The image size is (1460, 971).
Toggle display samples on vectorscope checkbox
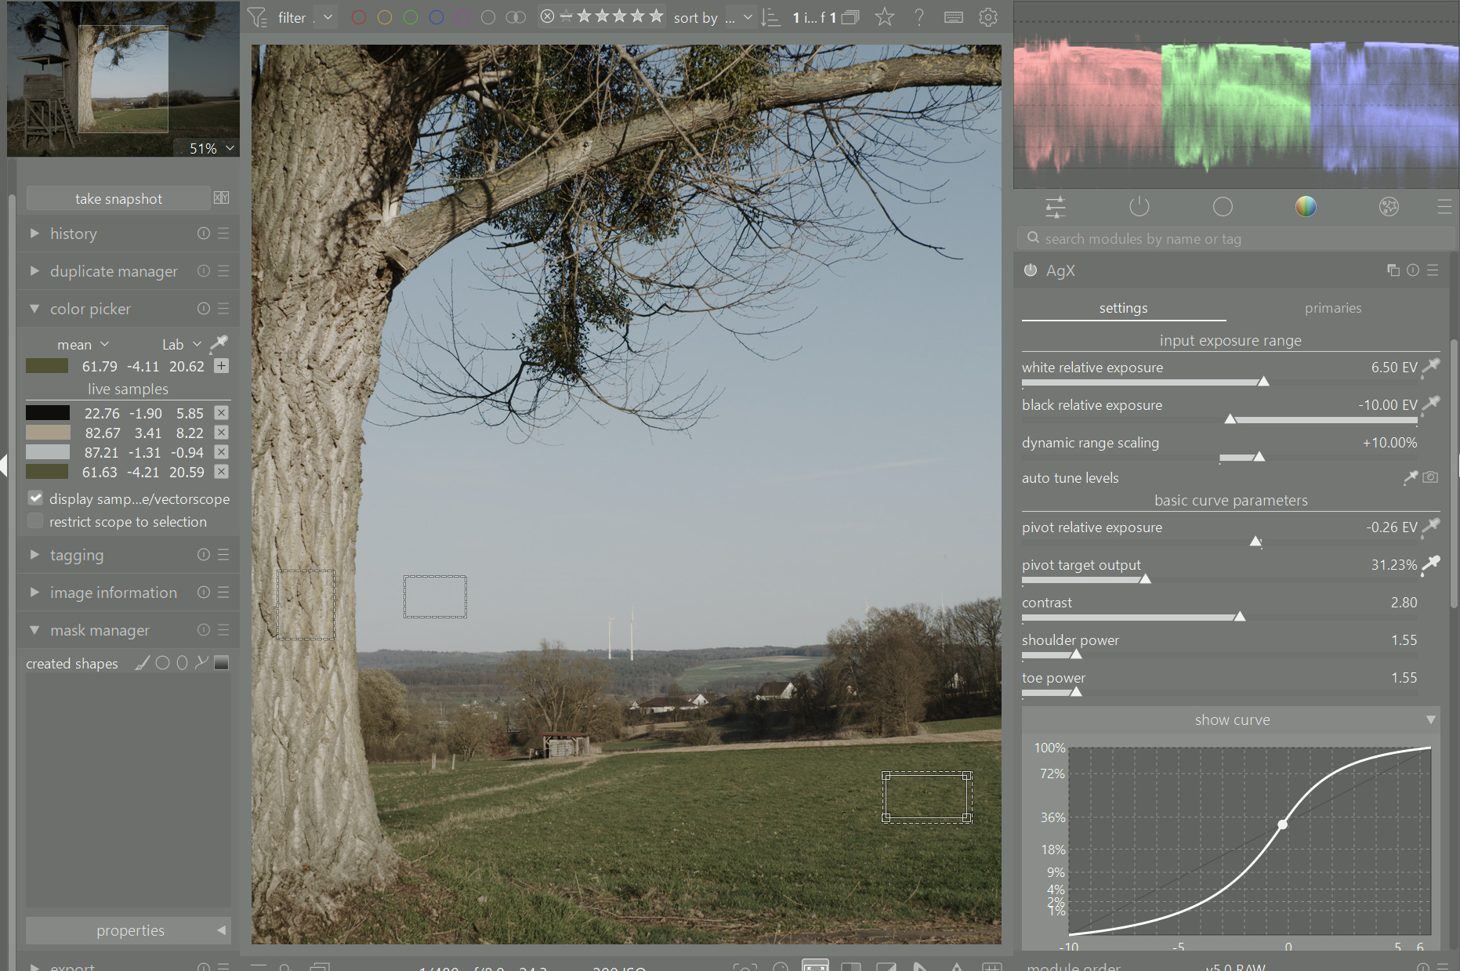(x=36, y=498)
